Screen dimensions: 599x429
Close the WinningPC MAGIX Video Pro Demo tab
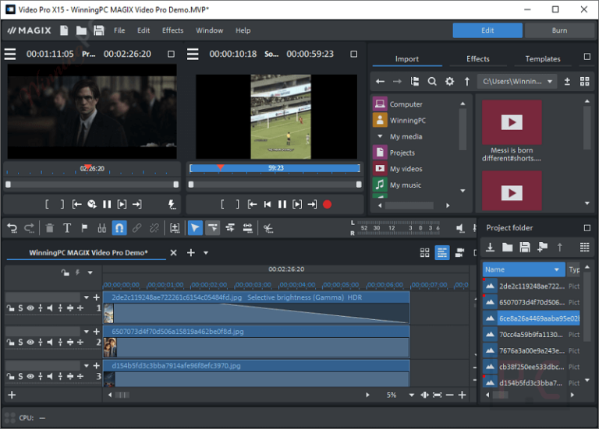tap(173, 252)
